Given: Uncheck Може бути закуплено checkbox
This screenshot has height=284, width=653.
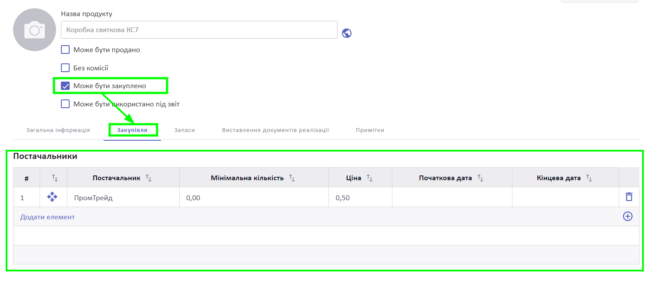Looking at the screenshot, I should [x=65, y=86].
